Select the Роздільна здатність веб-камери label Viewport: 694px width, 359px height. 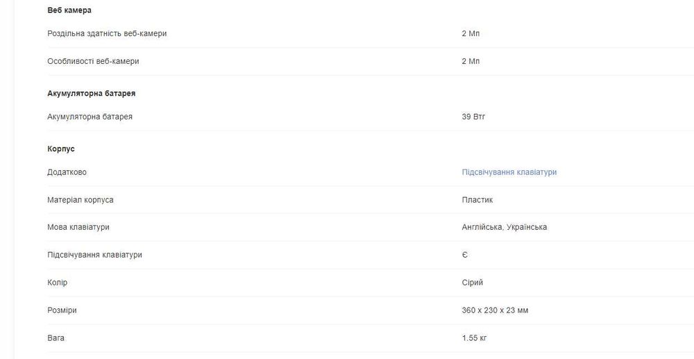[x=107, y=33]
